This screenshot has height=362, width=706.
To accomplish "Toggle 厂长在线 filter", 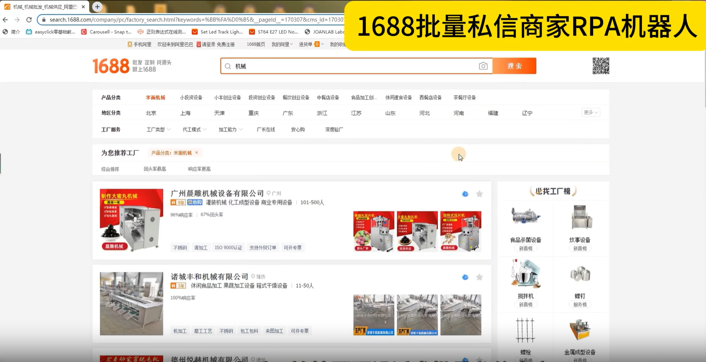I will tap(266, 130).
